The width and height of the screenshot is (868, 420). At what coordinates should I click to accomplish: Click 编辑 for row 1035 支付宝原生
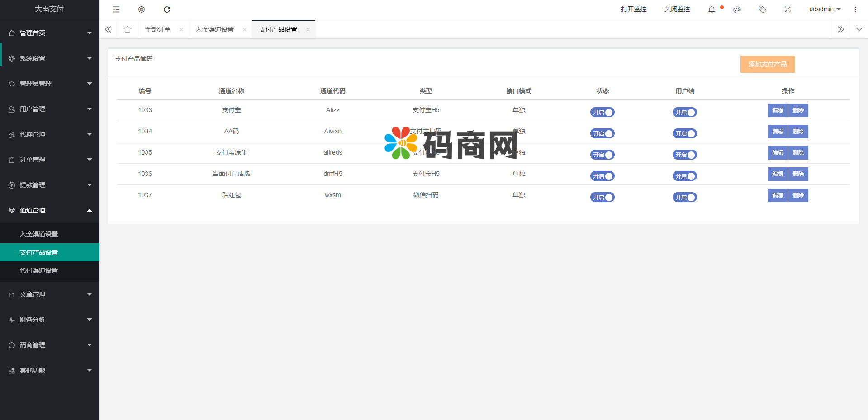[778, 153]
